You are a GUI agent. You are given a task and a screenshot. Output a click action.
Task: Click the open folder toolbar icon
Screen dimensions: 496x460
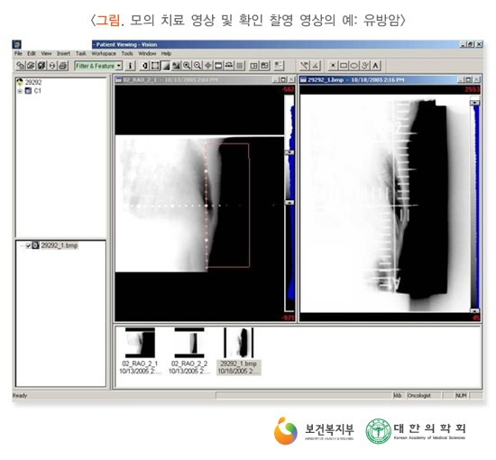click(31, 66)
